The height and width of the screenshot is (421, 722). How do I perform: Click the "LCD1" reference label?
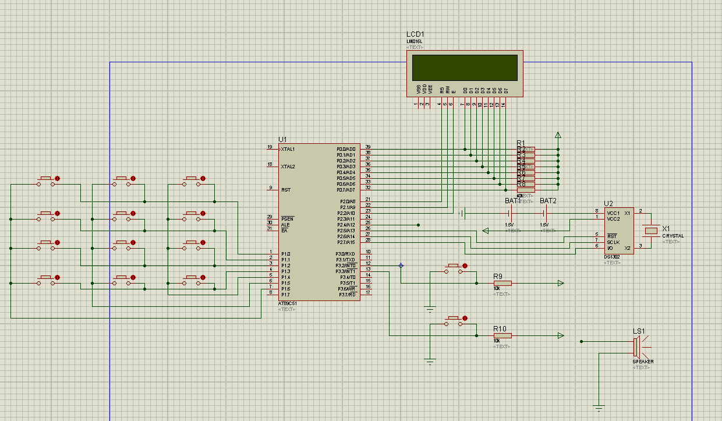coord(416,35)
